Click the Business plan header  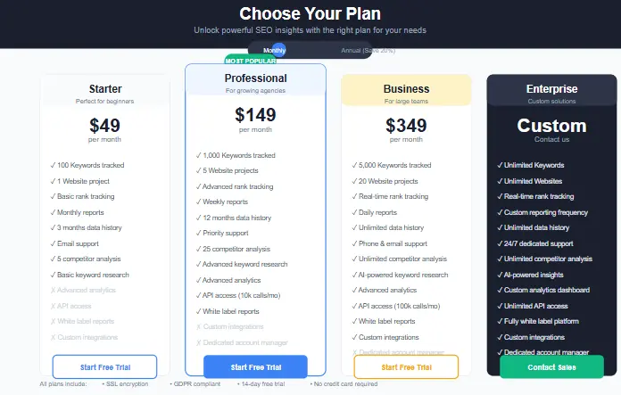click(x=406, y=89)
